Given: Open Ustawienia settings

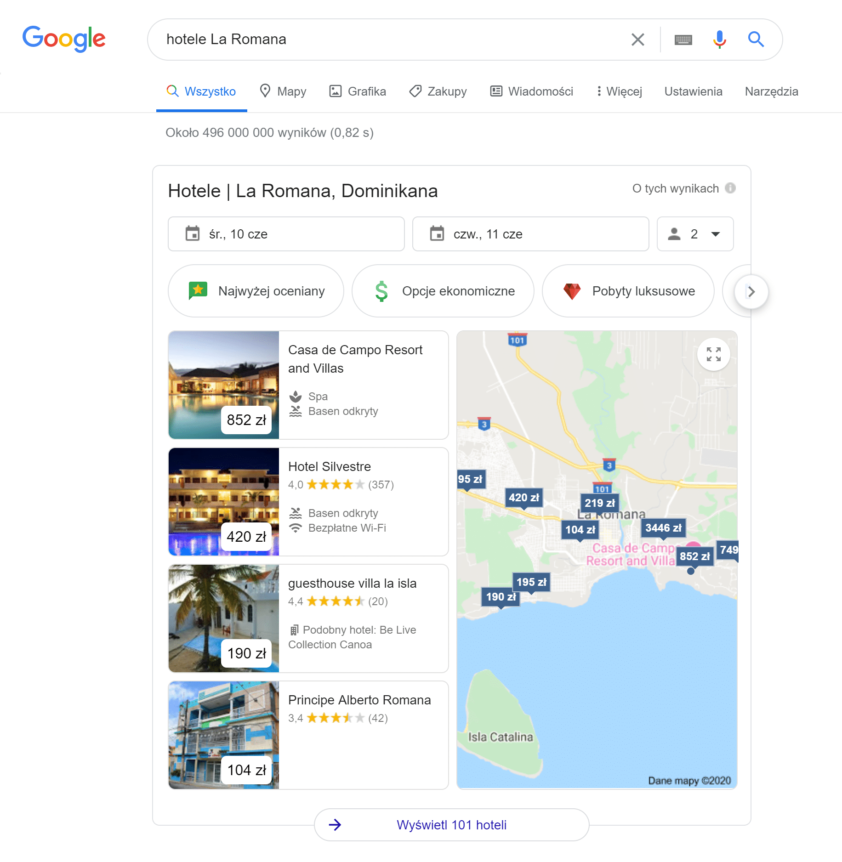Looking at the screenshot, I should click(693, 91).
